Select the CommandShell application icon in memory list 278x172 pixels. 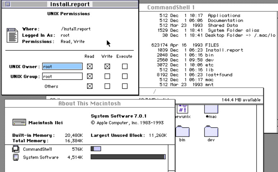pos(16,149)
